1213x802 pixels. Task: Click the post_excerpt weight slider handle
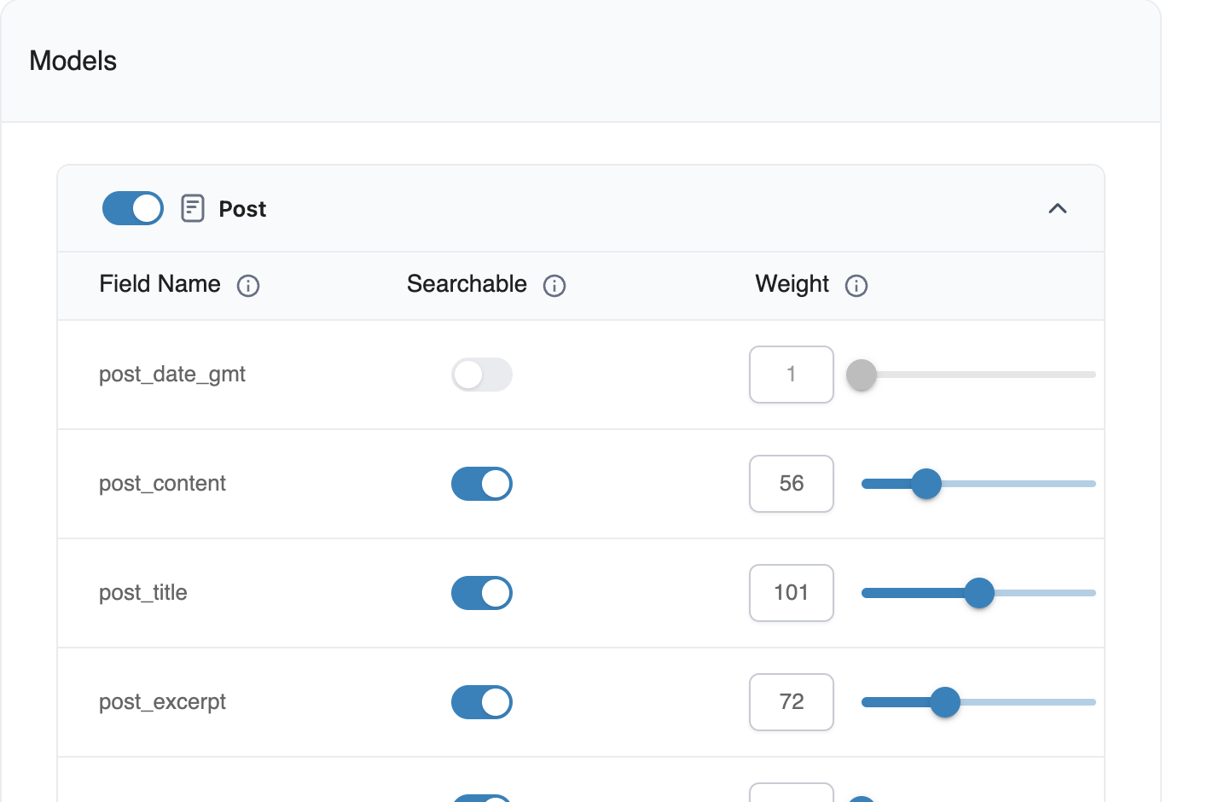click(x=945, y=702)
